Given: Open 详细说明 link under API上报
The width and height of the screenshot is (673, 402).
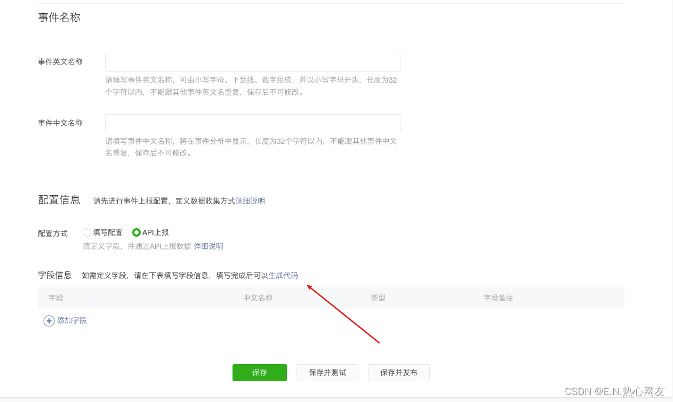Looking at the screenshot, I should [209, 246].
